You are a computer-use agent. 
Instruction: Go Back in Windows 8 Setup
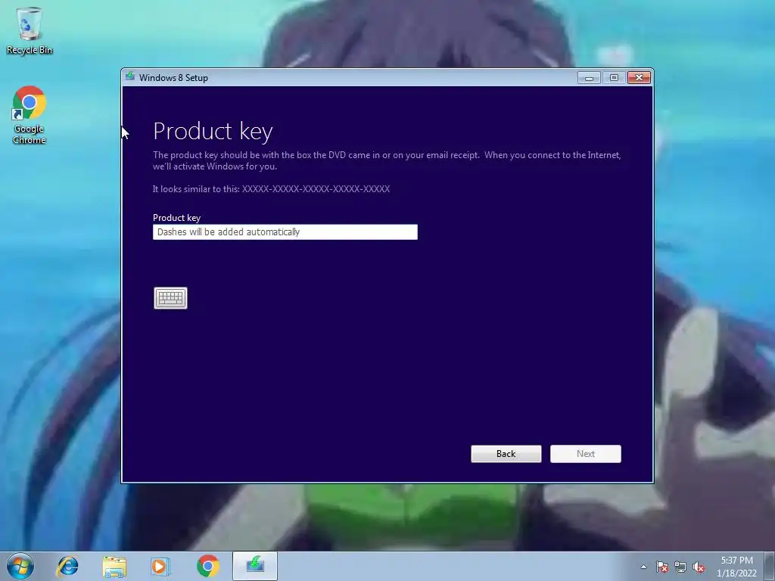coord(506,454)
